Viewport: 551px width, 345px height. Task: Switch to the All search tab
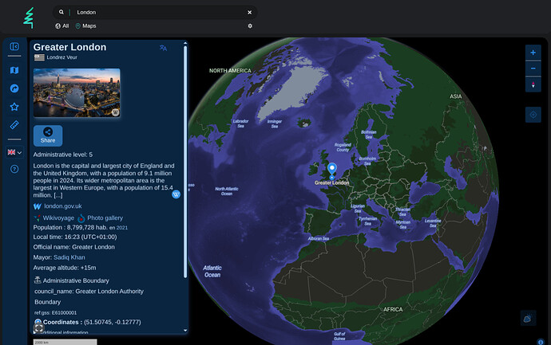(61, 26)
